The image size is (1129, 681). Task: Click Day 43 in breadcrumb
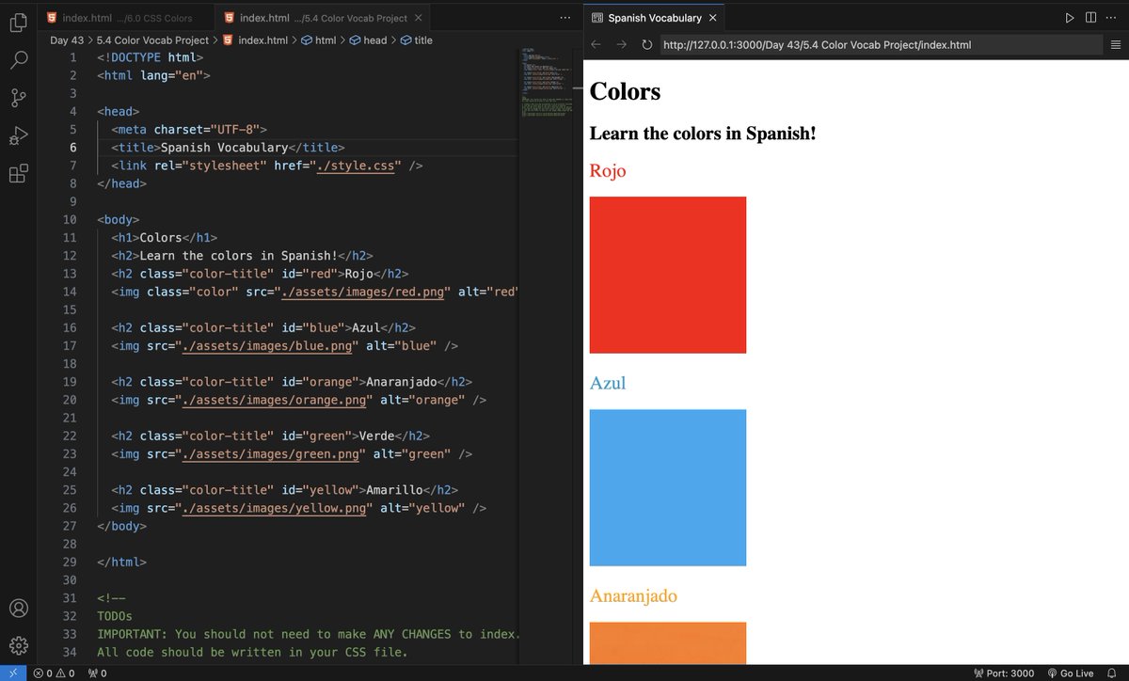click(x=66, y=40)
